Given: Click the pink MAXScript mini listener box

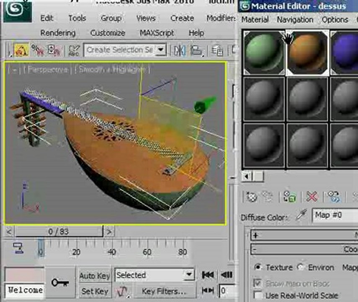Looking at the screenshot, I should point(24,275).
